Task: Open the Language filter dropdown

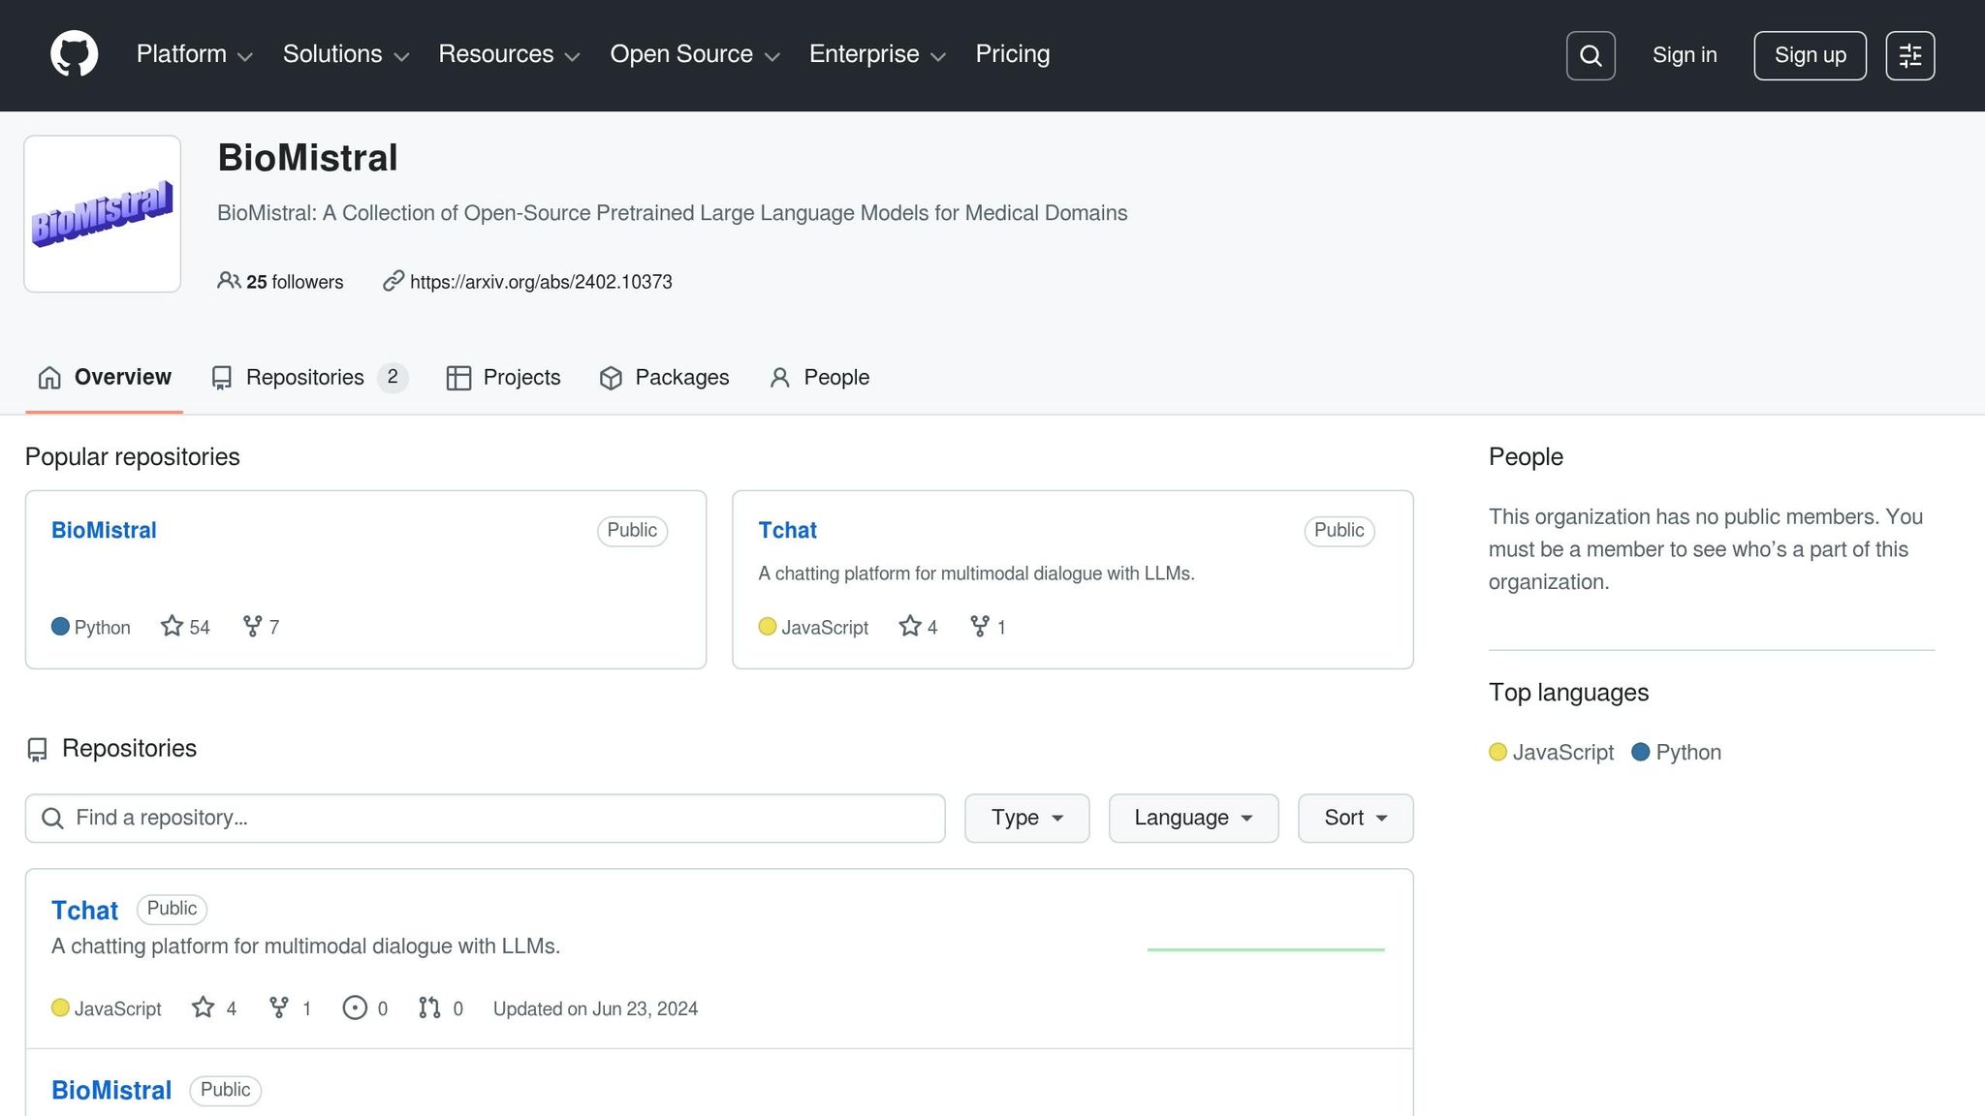Action: (x=1192, y=819)
